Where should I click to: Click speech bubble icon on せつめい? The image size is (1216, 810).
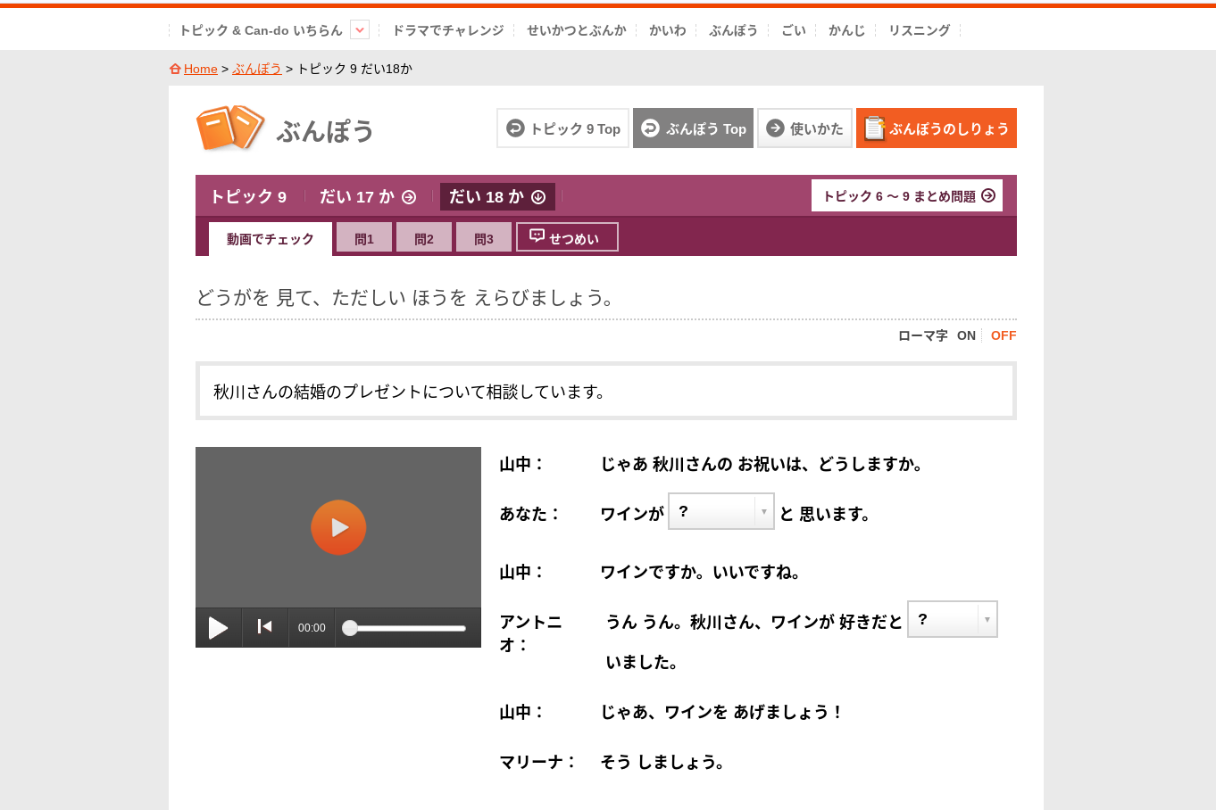tap(537, 236)
